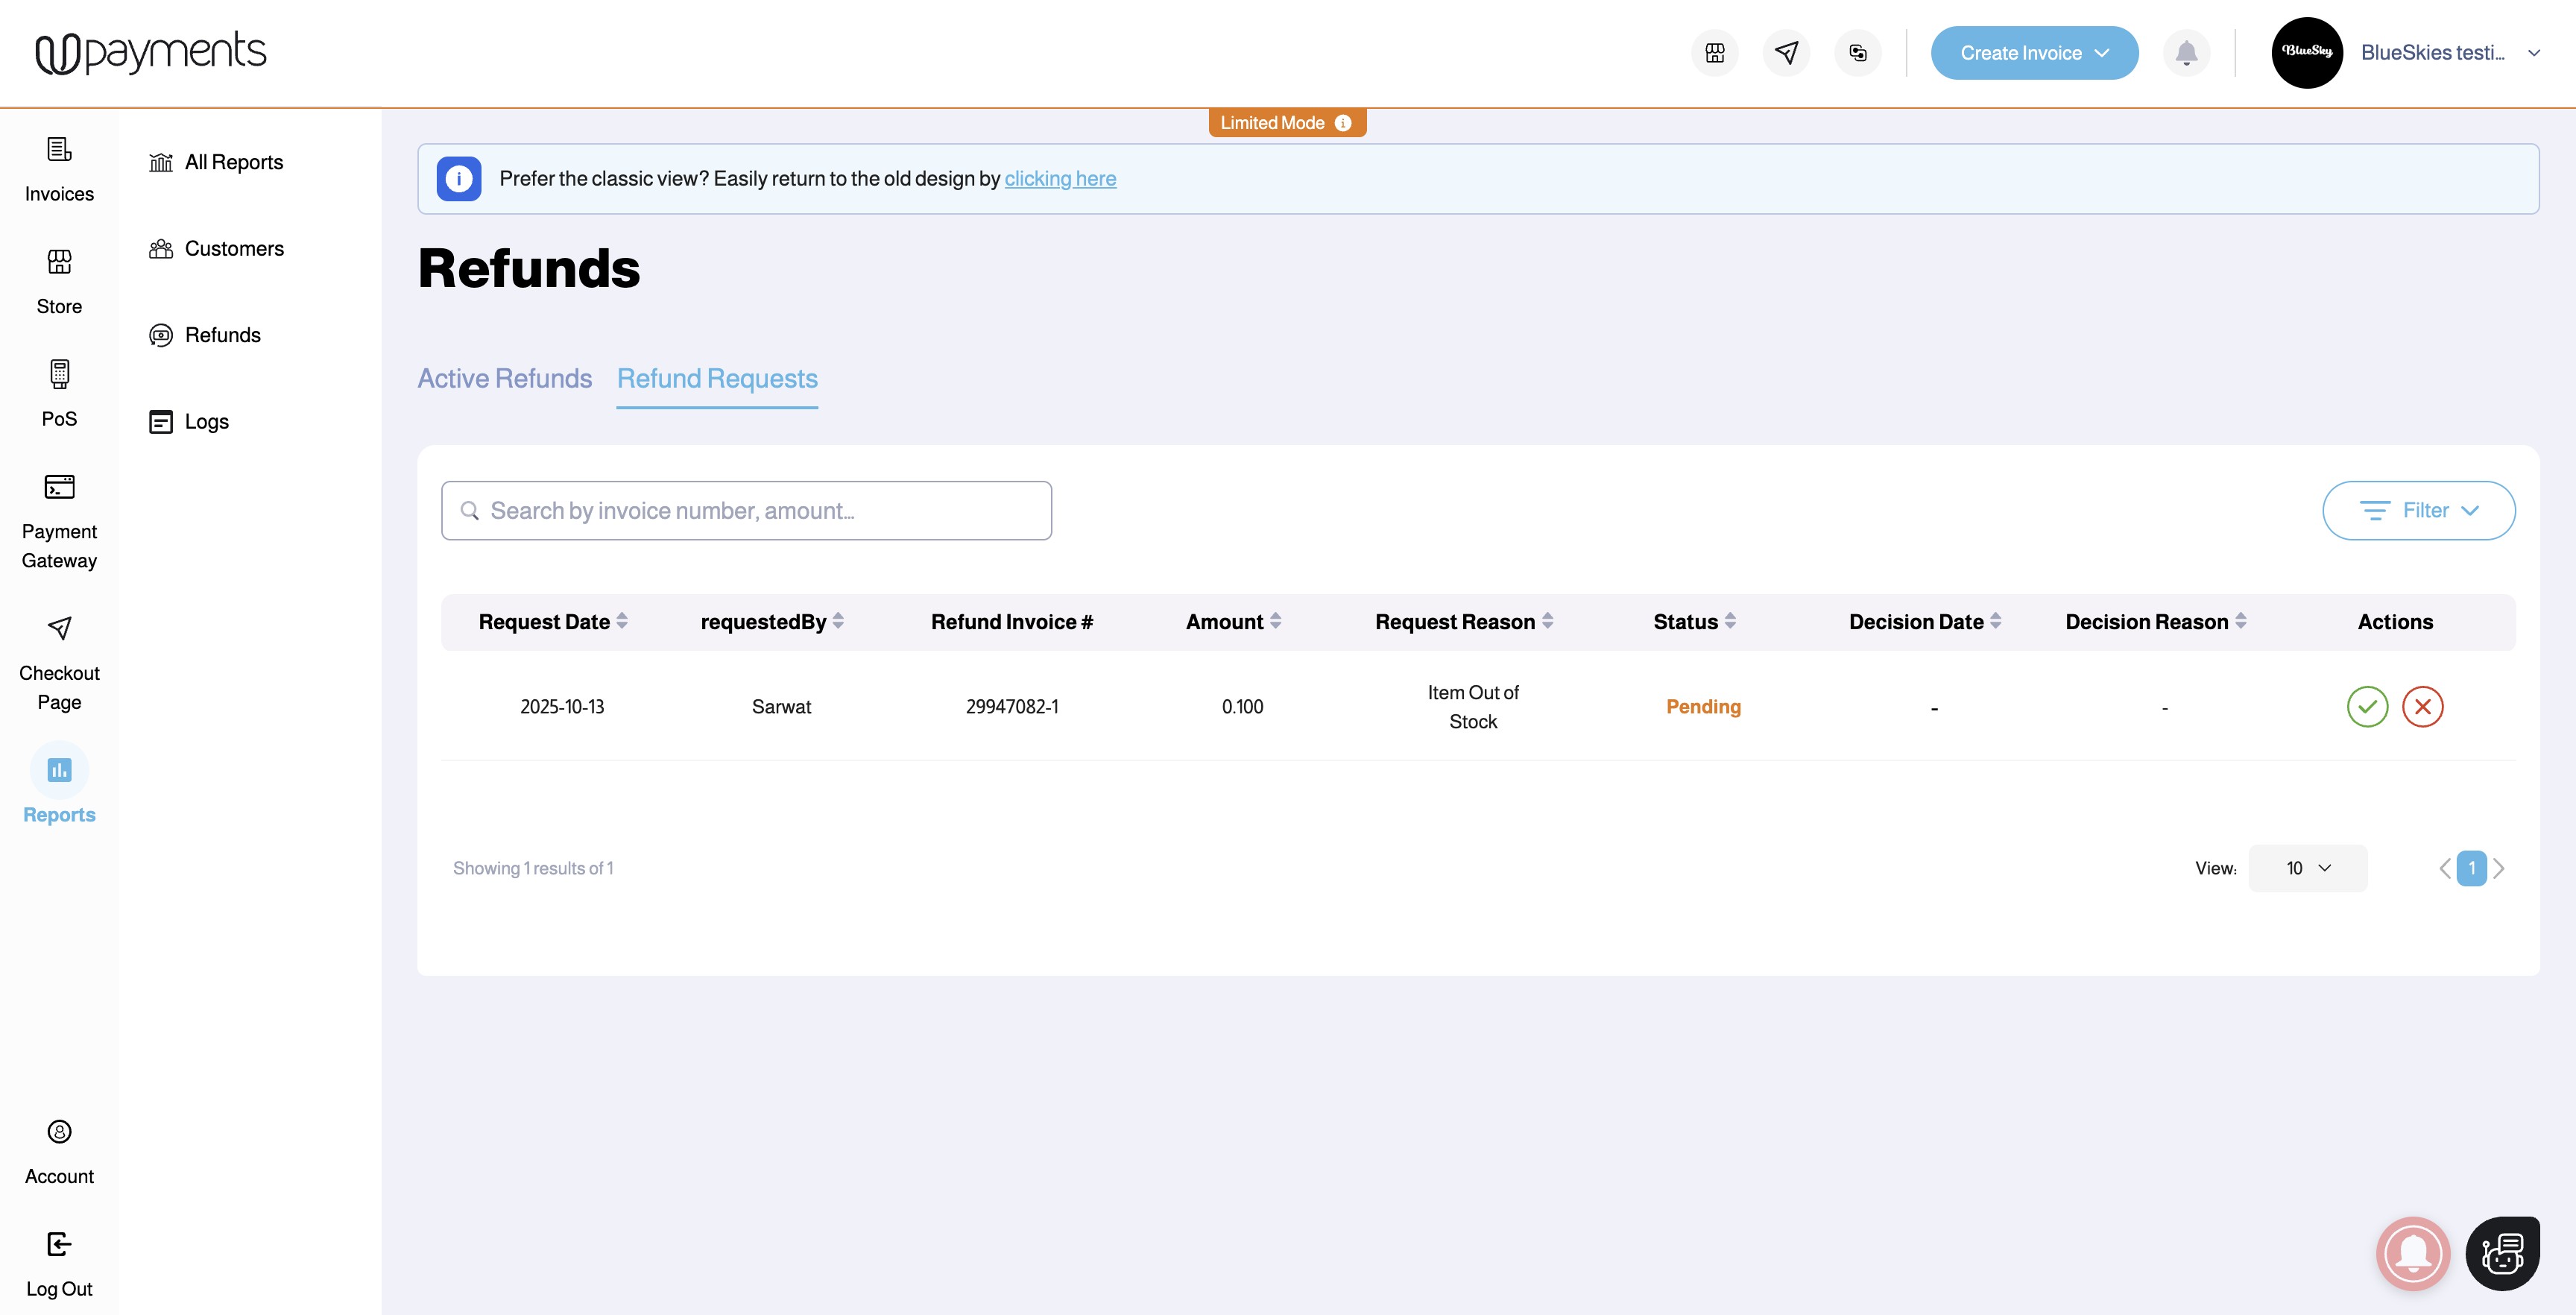Screen dimensions: 2576x1315
Task: Sort the table by Request Date
Action: pos(622,621)
